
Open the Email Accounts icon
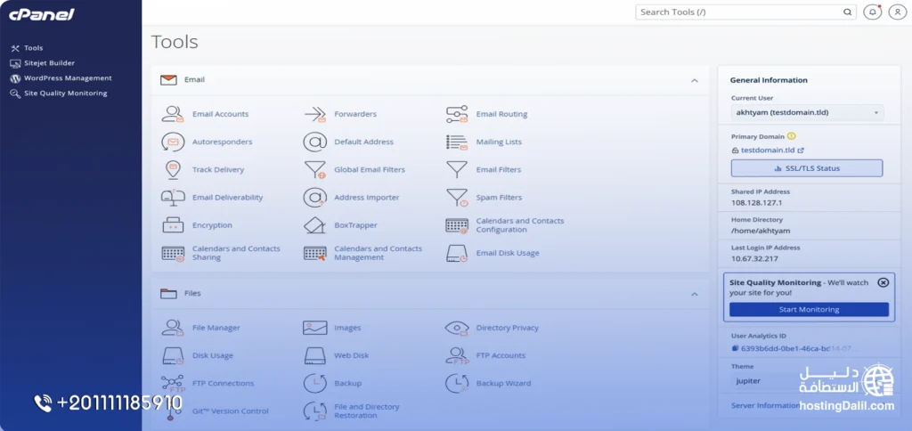click(173, 114)
